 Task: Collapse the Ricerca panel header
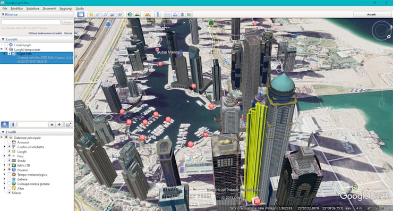click(x=37, y=14)
